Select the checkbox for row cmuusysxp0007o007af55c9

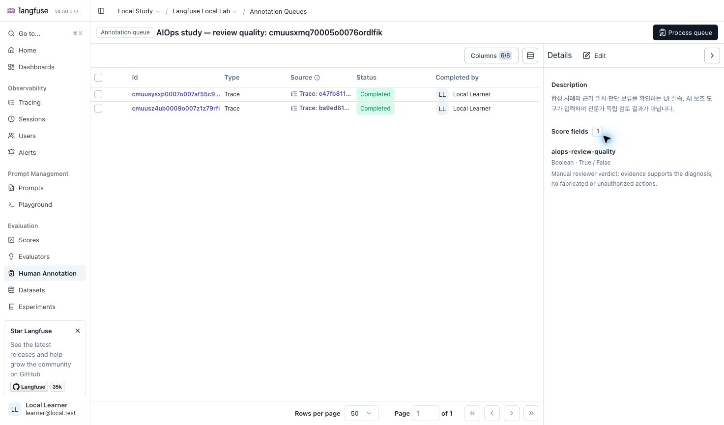click(98, 94)
